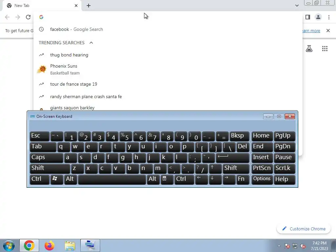The width and height of the screenshot is (336, 252).
Task: Open a new Chrome tab
Action: (89, 6)
